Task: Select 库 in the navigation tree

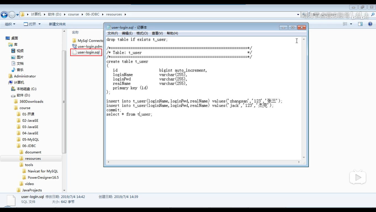Action: pos(13,44)
